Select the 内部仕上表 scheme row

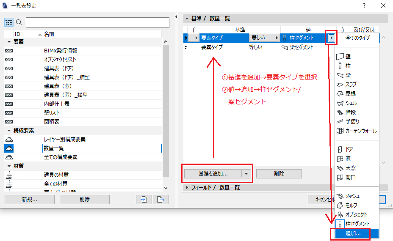click(83, 104)
